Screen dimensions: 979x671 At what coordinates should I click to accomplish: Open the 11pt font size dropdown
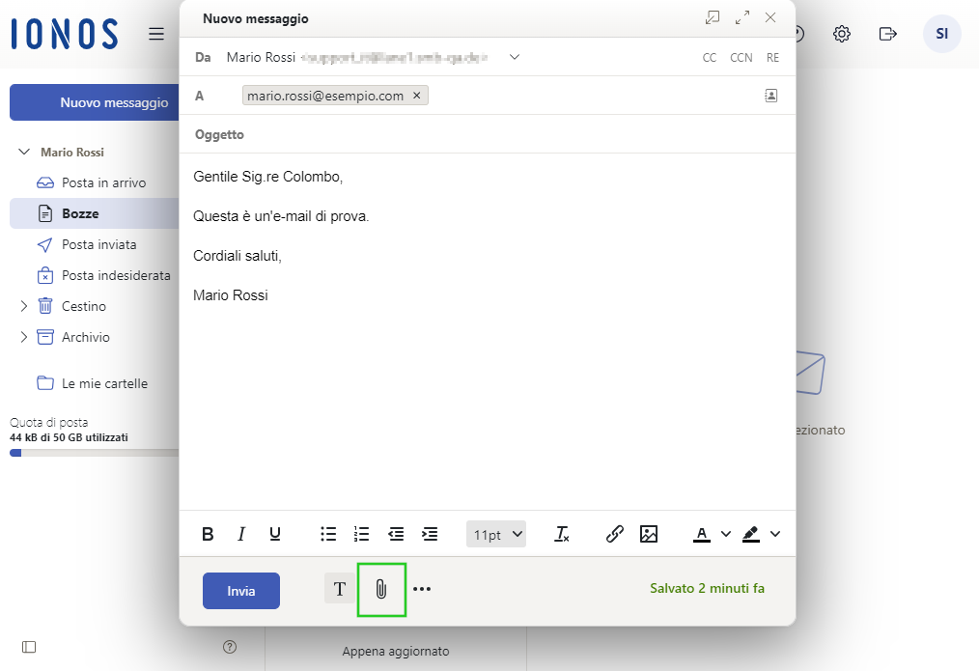click(496, 534)
